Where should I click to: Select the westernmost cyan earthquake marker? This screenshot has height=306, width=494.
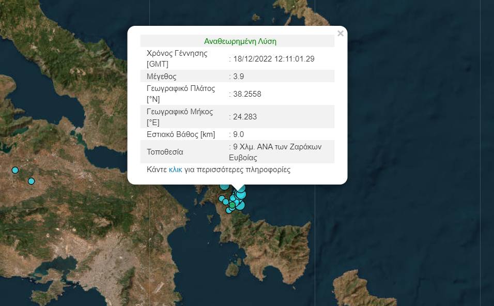coord(15,170)
